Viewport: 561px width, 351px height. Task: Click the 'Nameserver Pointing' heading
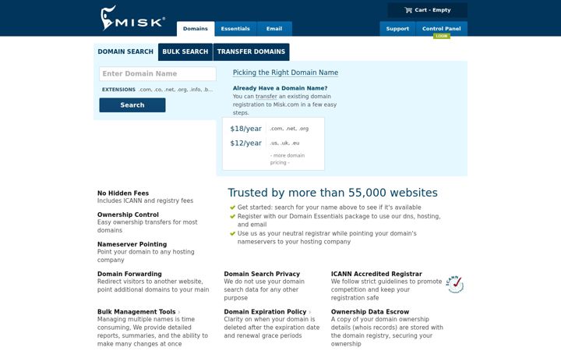(132, 245)
